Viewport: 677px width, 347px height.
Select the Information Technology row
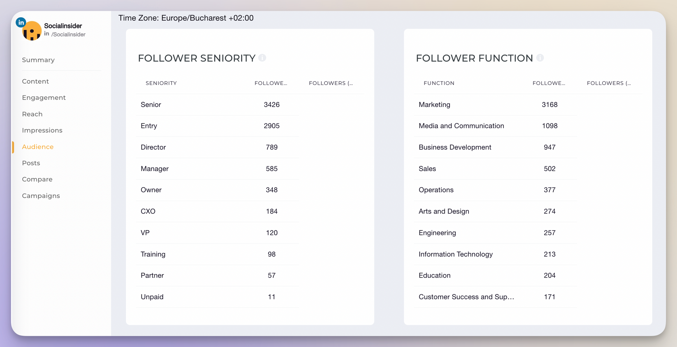tap(495, 254)
